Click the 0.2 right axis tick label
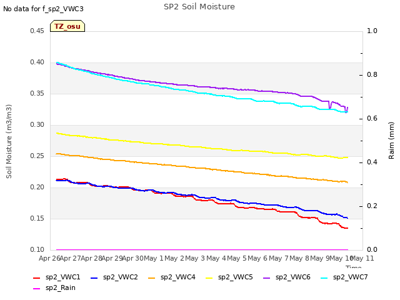 coord(372,206)
